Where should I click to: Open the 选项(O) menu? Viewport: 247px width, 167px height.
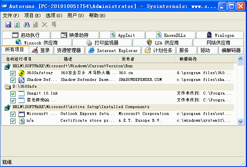click(54, 16)
